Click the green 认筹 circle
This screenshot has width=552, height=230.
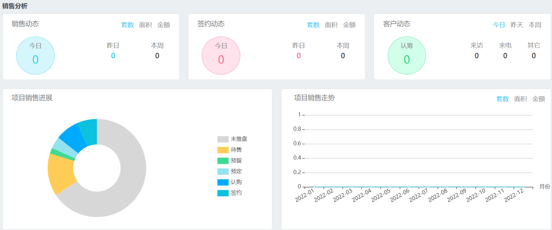(407, 56)
